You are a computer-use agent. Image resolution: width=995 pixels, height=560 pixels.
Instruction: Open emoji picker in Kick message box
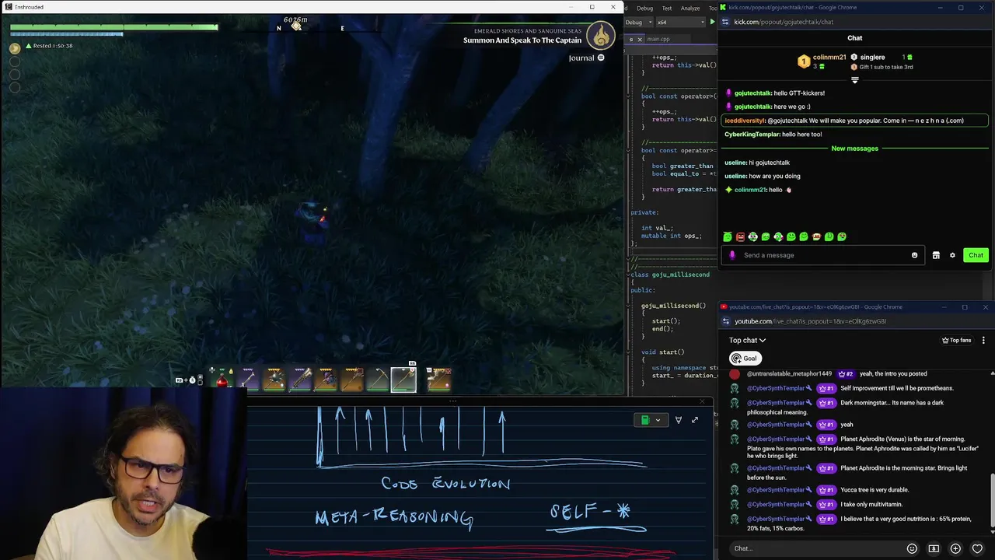pos(914,255)
